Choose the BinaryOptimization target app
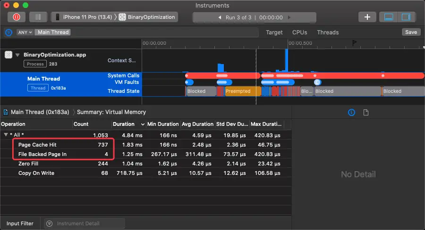The height and width of the screenshot is (230, 425). (147, 17)
